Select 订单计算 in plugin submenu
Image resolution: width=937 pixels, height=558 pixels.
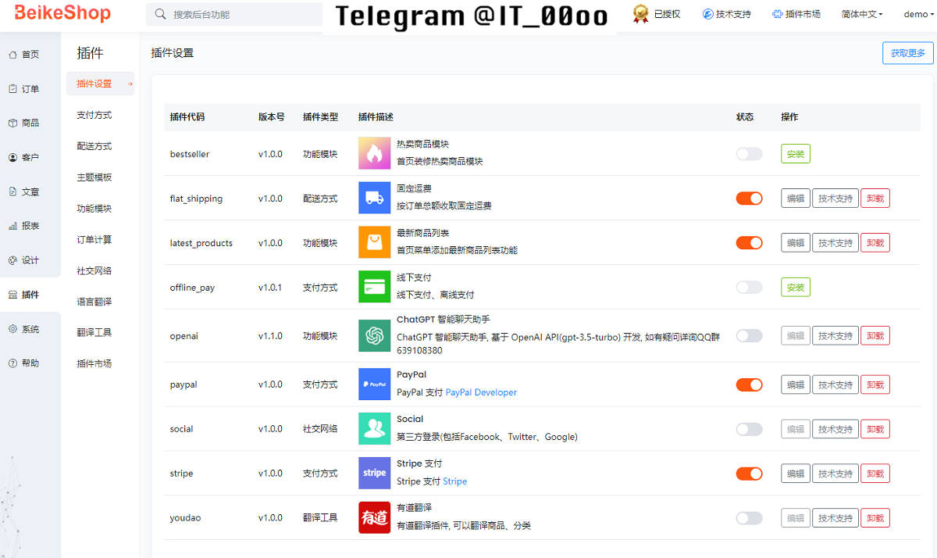(94, 240)
